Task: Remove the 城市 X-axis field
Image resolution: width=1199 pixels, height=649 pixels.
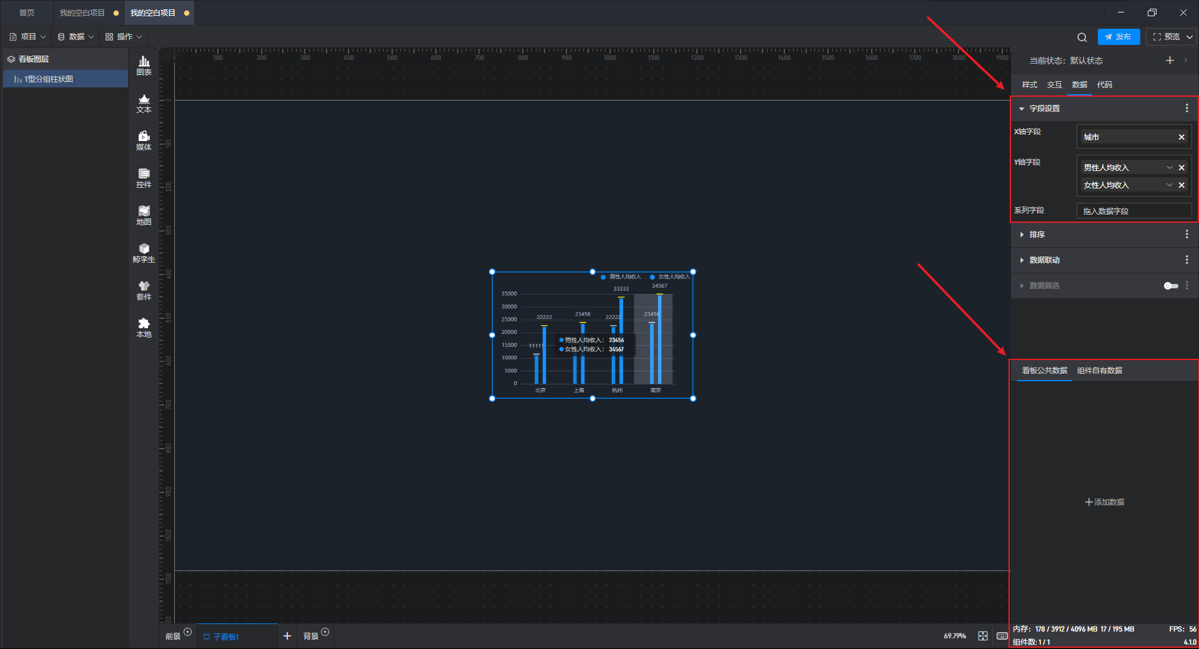Action: 1182,137
